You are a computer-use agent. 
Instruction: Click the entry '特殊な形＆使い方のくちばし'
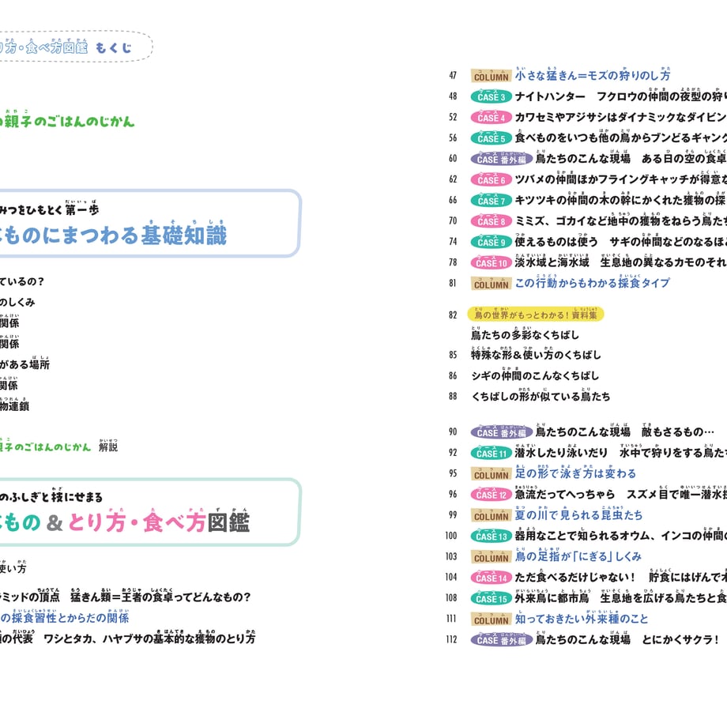coord(536,355)
